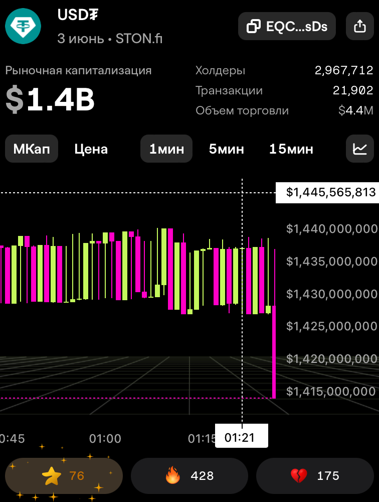Click the 3 июнь • STON.fi subtitle
Viewport: 379px width, 502px height.
coord(110,39)
